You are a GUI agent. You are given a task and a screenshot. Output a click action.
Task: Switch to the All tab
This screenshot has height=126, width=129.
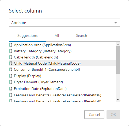(x=57, y=36)
